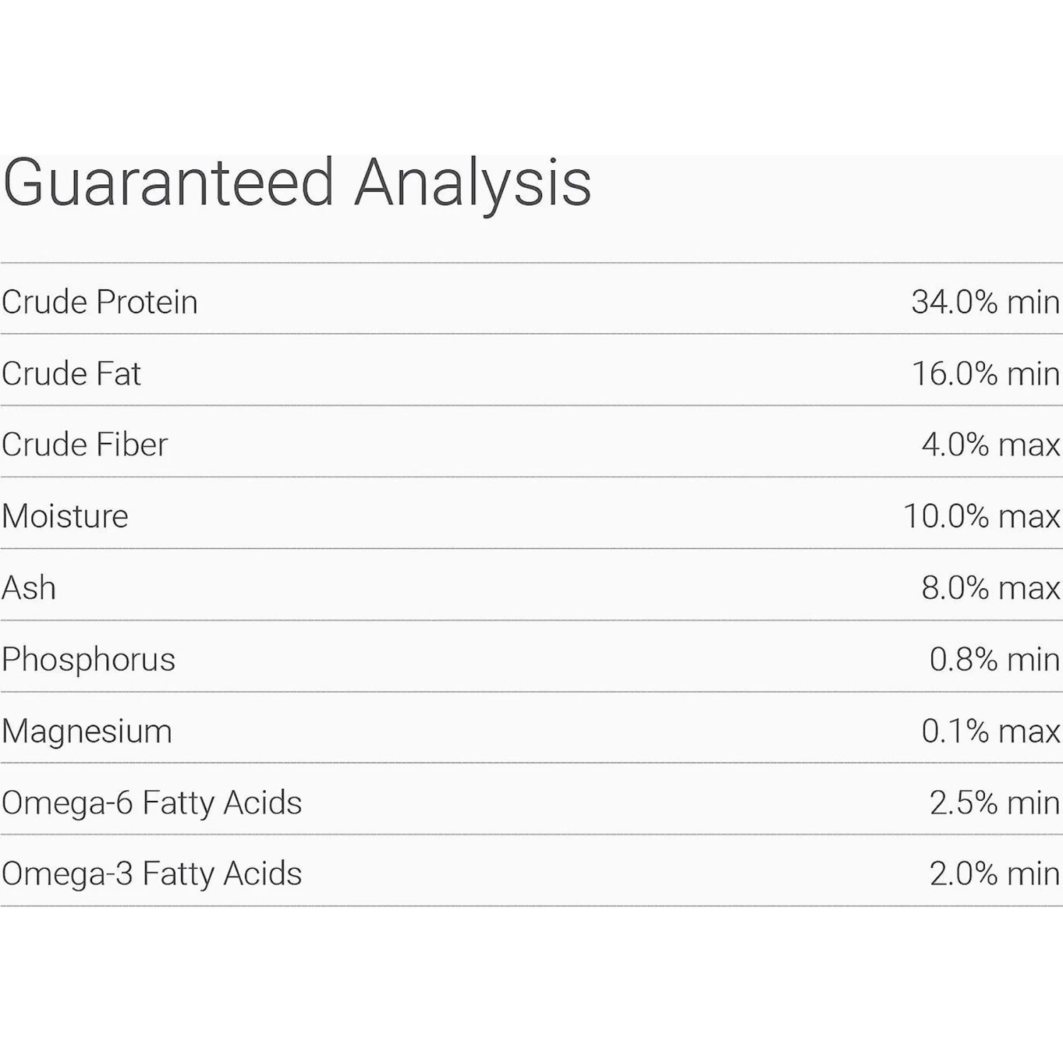Click the word Guaranteed in the heading
1063x1063 pixels.
point(168,183)
